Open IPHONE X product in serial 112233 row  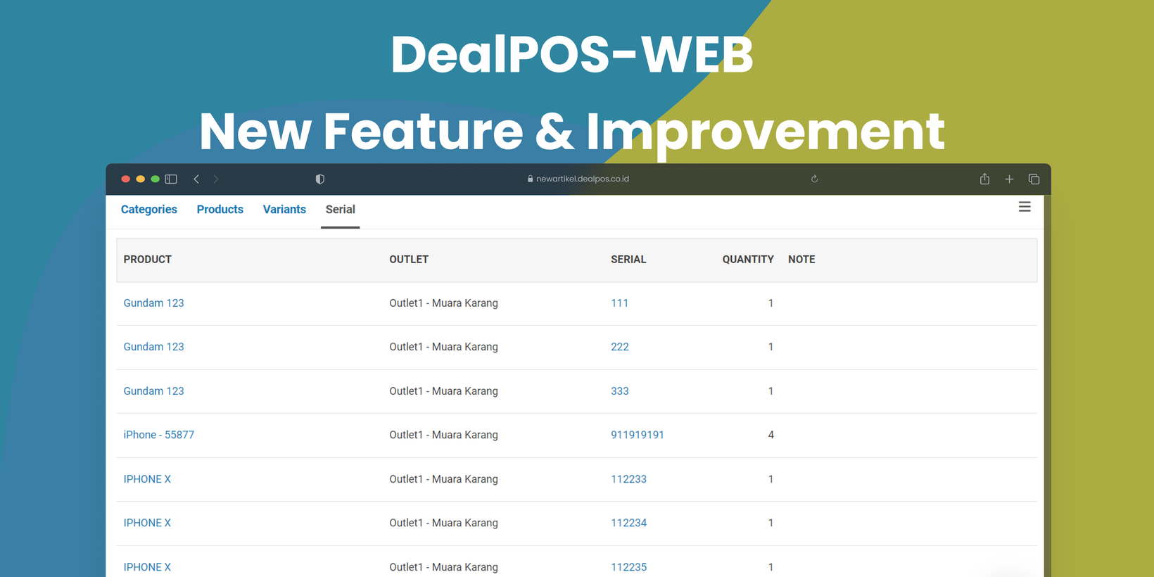coord(147,479)
